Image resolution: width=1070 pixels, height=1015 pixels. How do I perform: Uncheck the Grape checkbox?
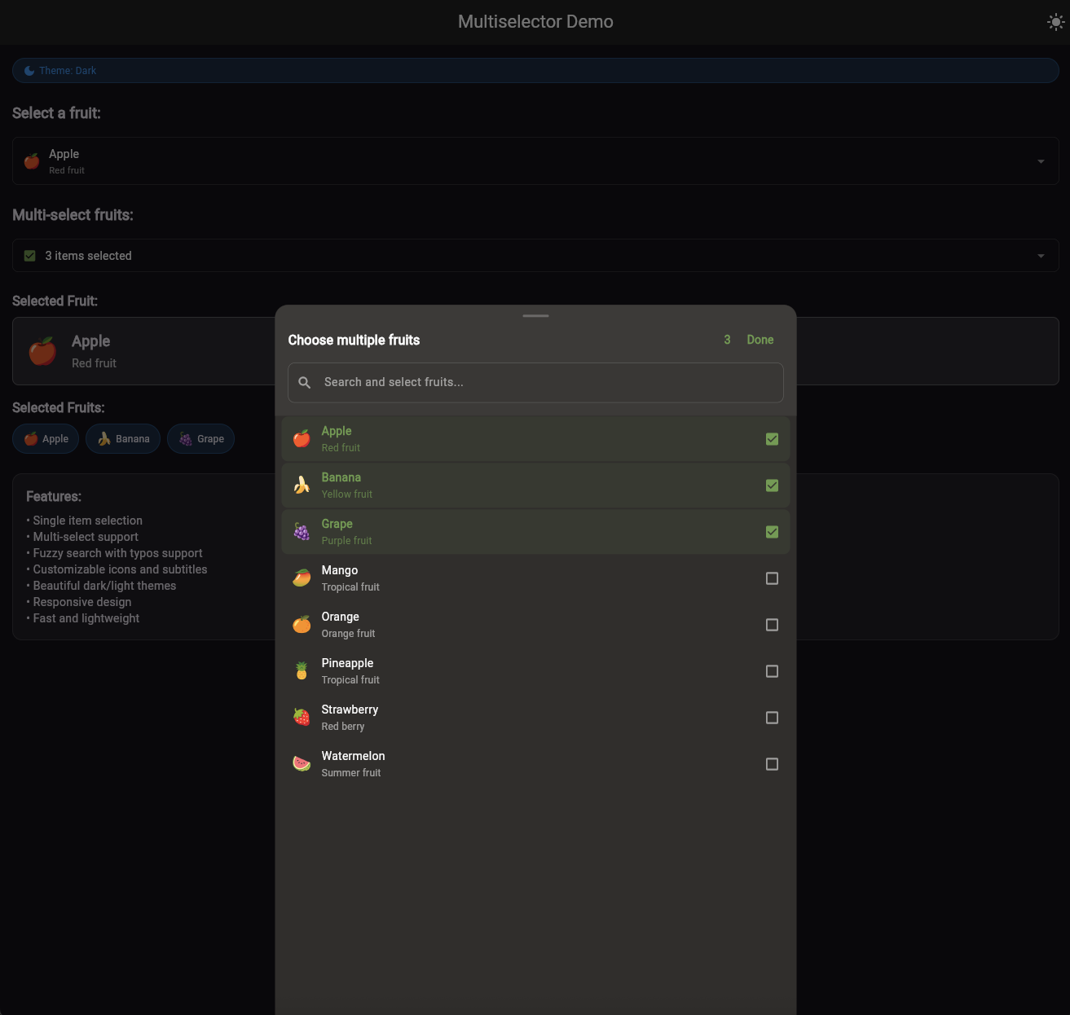(772, 532)
